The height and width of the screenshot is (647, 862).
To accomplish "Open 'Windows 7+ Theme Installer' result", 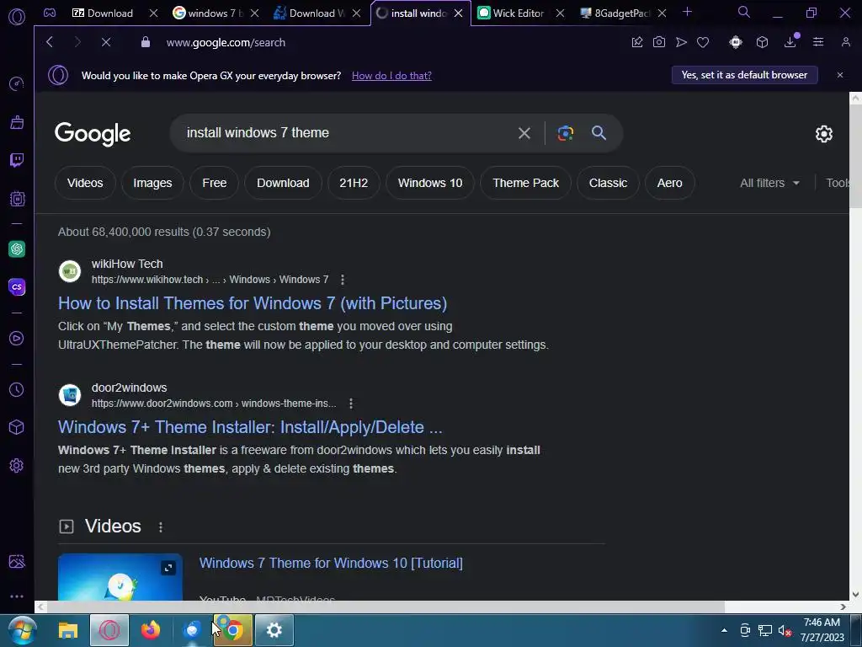I will (250, 427).
